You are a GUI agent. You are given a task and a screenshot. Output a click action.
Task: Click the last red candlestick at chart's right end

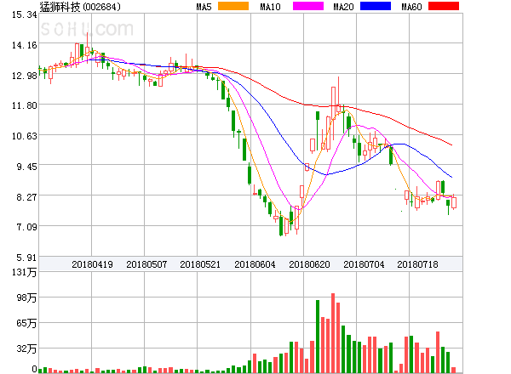[454, 202]
